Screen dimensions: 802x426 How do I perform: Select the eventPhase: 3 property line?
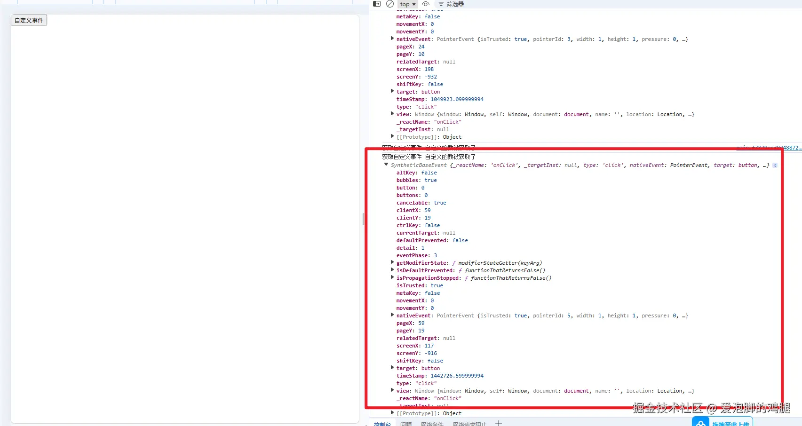(417, 255)
